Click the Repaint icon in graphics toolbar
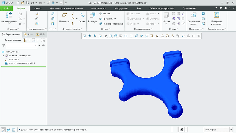The height and width of the screenshot is (133, 236). [x=100, y=36]
